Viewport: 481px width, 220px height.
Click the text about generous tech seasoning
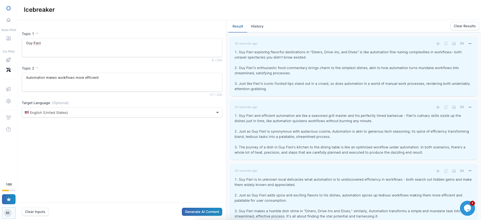(x=352, y=134)
